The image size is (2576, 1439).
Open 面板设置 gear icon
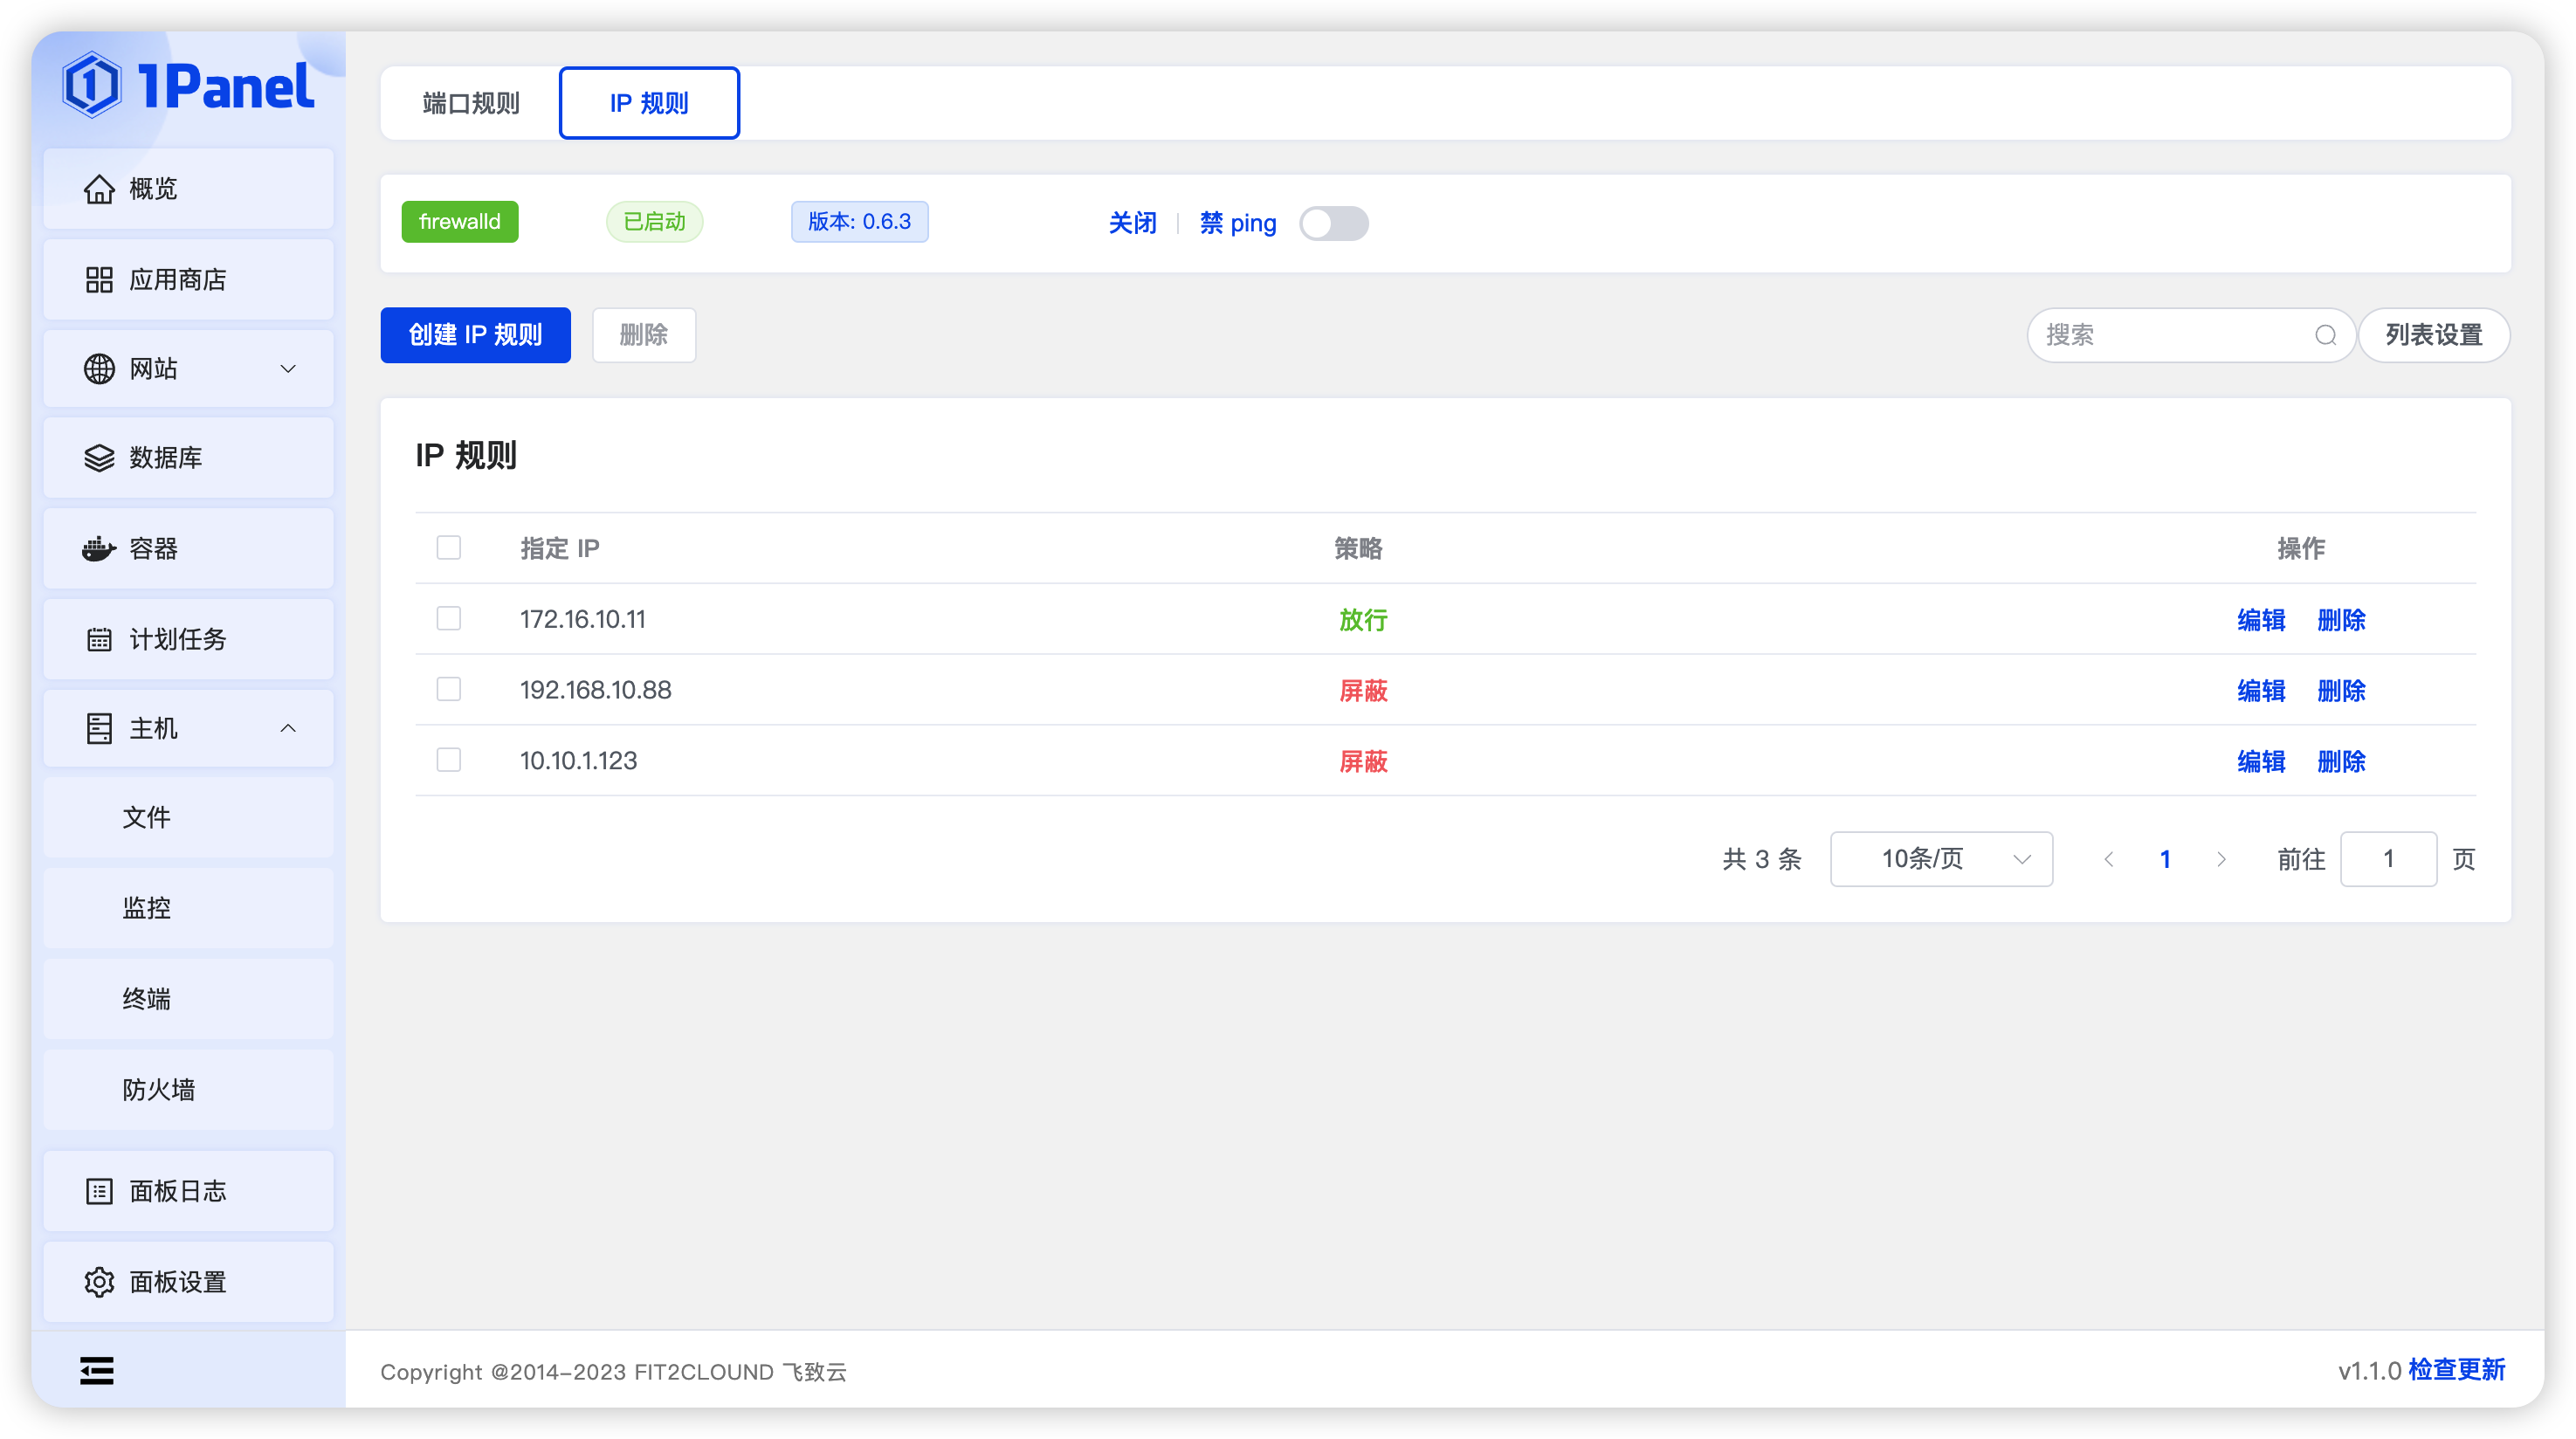(x=99, y=1282)
